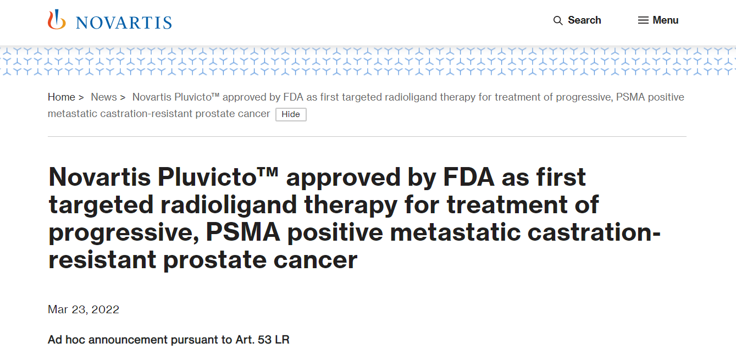
Task: Click the decorative Y-pattern banner
Action: [x=368, y=61]
